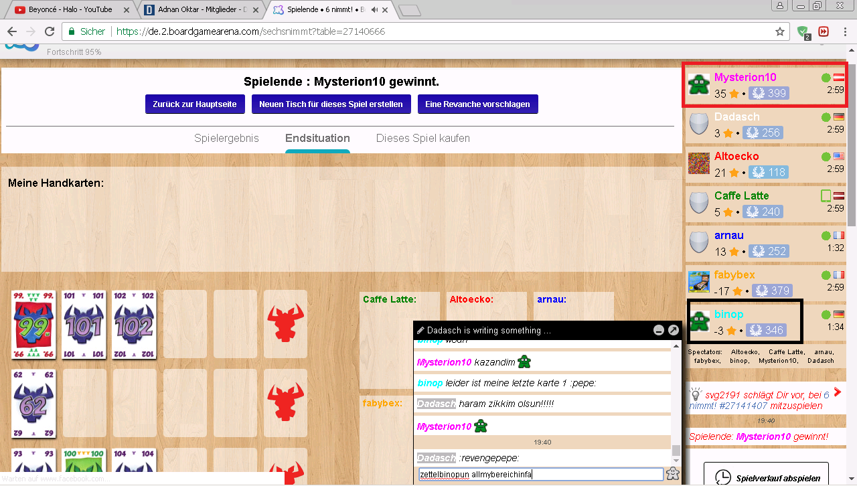Go back to the previous page
857x486 pixels.
12,31
